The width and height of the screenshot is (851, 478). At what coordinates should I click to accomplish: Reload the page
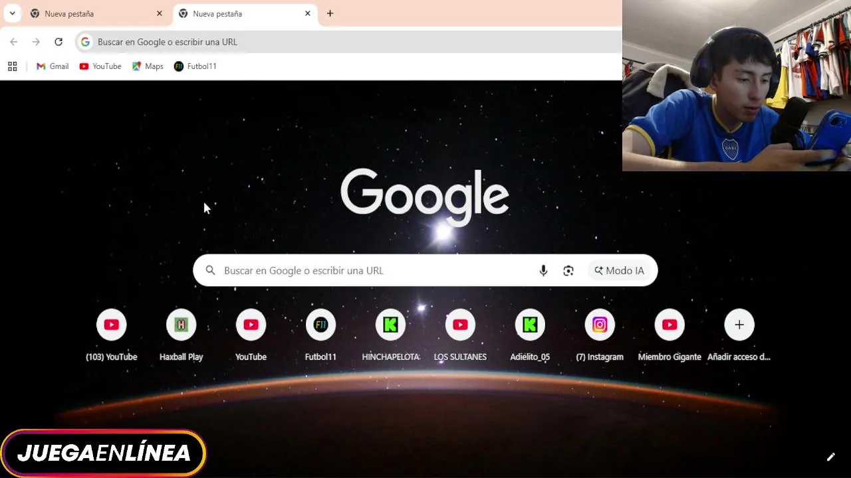coord(59,42)
